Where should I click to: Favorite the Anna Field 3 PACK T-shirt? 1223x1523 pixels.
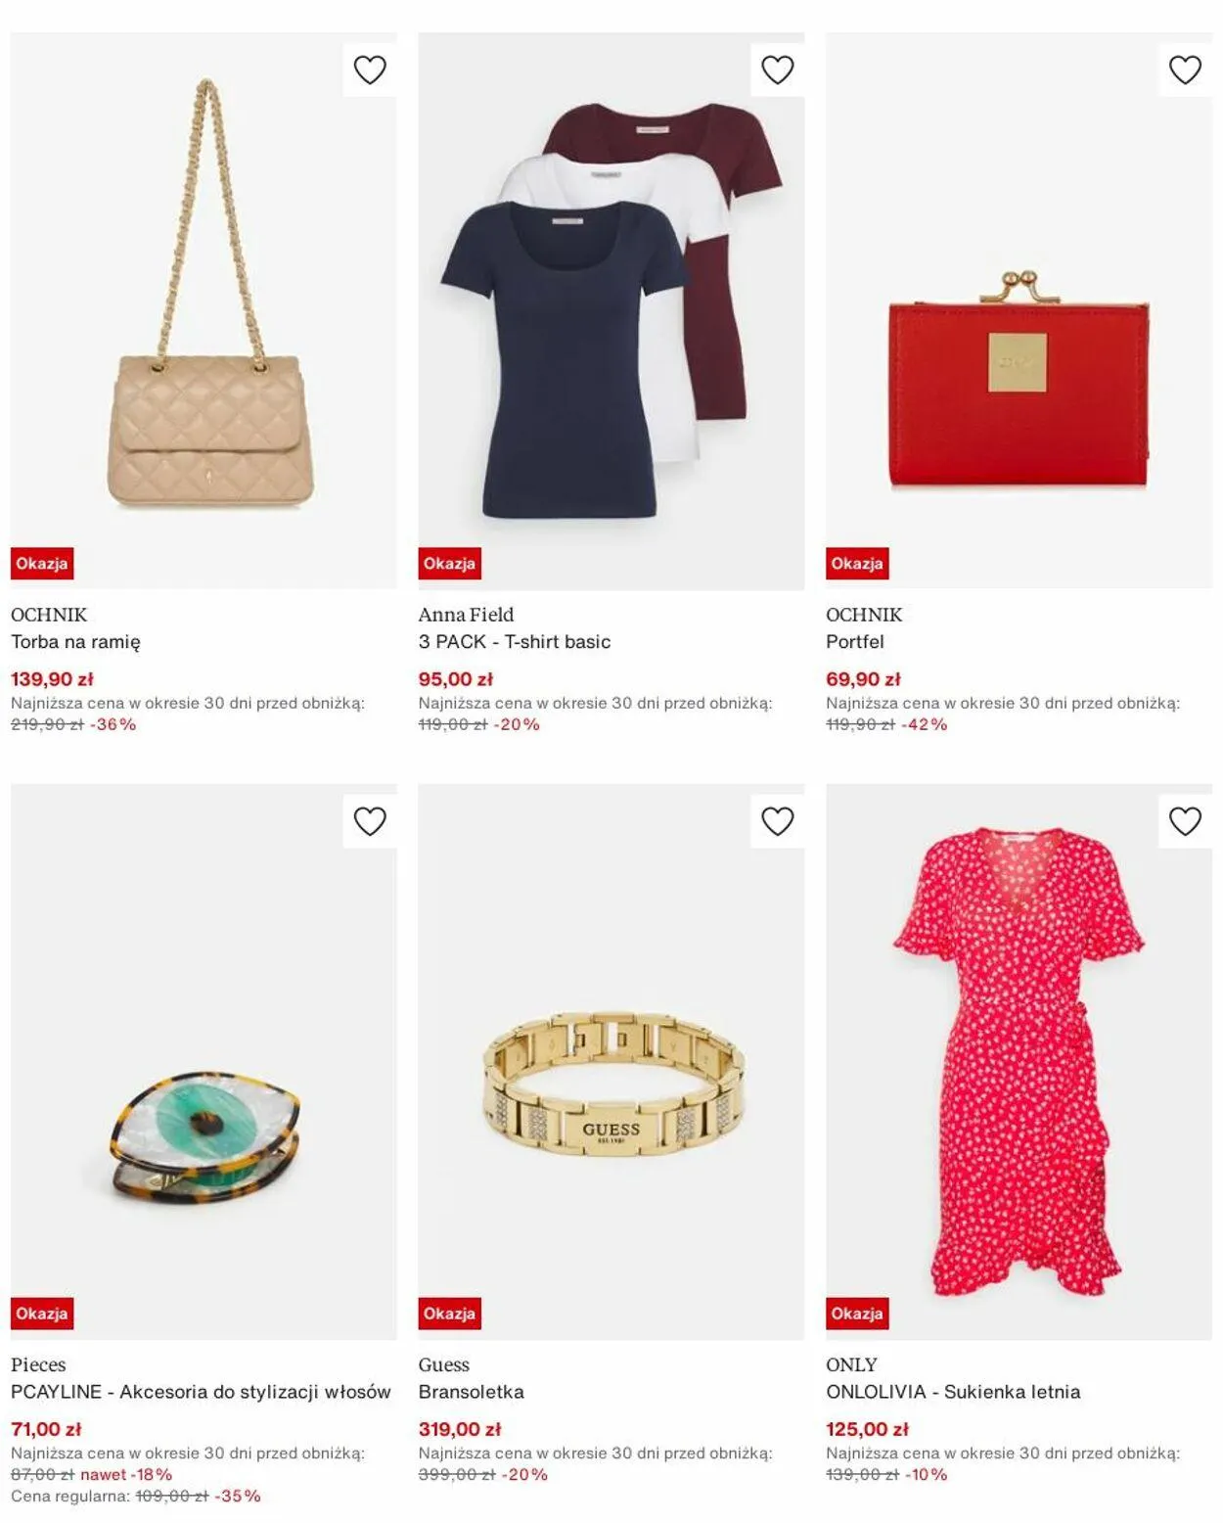coord(778,70)
